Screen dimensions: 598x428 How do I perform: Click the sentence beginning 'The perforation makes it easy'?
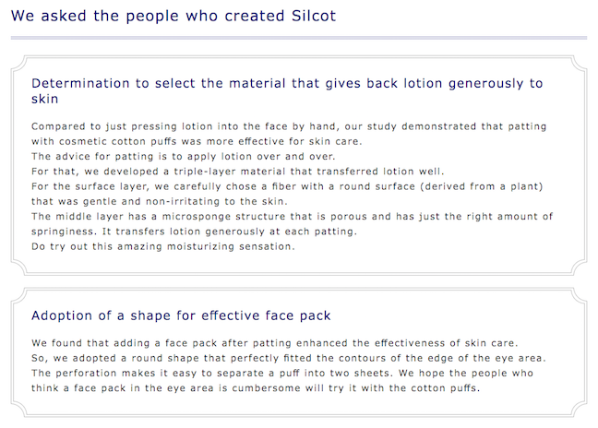[212, 374]
